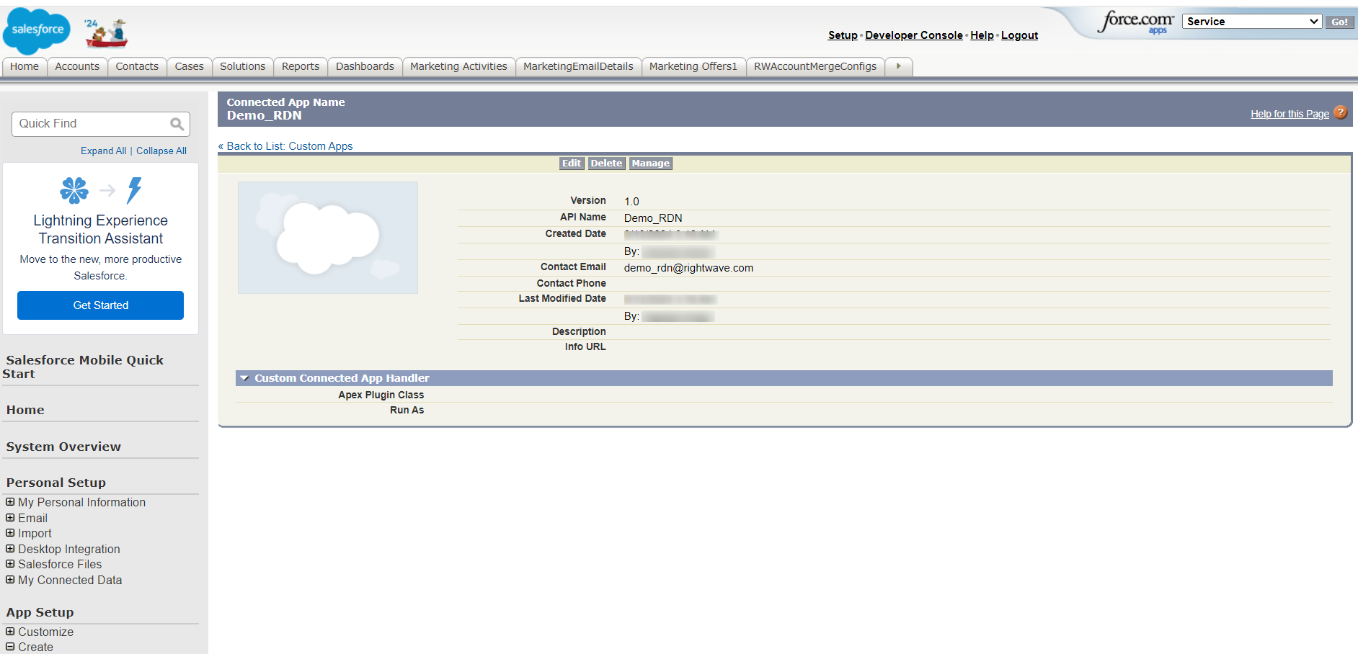Click the Lightning Experience flower icon
1358x654 pixels.
74,190
